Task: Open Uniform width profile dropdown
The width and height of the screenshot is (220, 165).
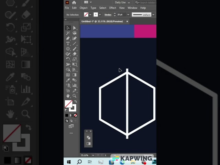Action: tap(153, 14)
